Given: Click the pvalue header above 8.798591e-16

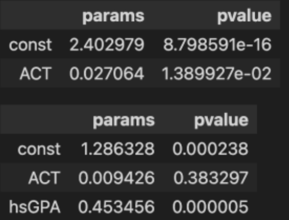Looking at the screenshot, I should (x=244, y=16).
